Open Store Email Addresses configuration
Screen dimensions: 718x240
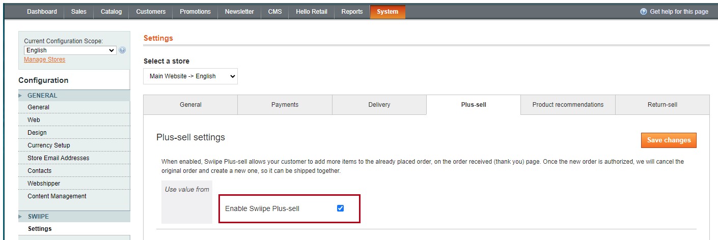[58, 158]
